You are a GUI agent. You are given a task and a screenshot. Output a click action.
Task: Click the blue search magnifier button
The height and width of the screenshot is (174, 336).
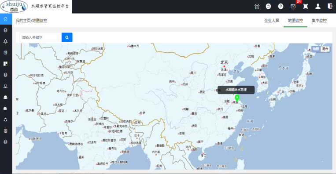coord(67,37)
